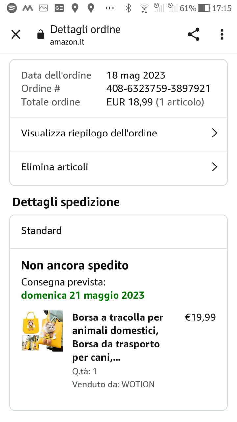The height and width of the screenshot is (422, 237).
Task: Tap the Google News notification icon
Action: point(59,8)
